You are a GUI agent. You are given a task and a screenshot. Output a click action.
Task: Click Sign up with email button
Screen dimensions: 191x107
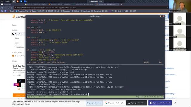click(94, 103)
